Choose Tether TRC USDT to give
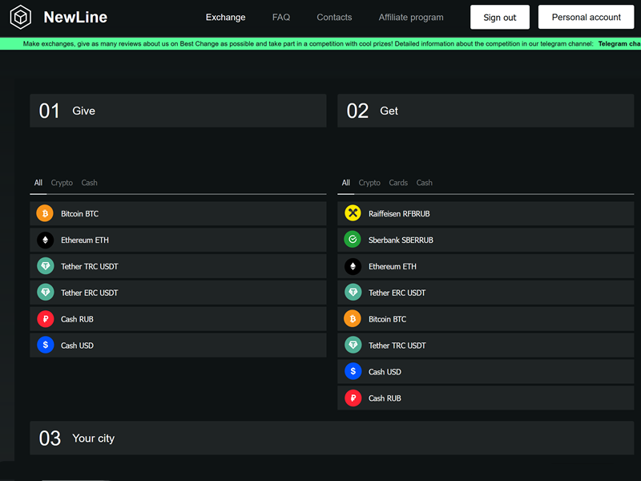Screen dimensions: 641x481 pyautogui.click(x=178, y=266)
